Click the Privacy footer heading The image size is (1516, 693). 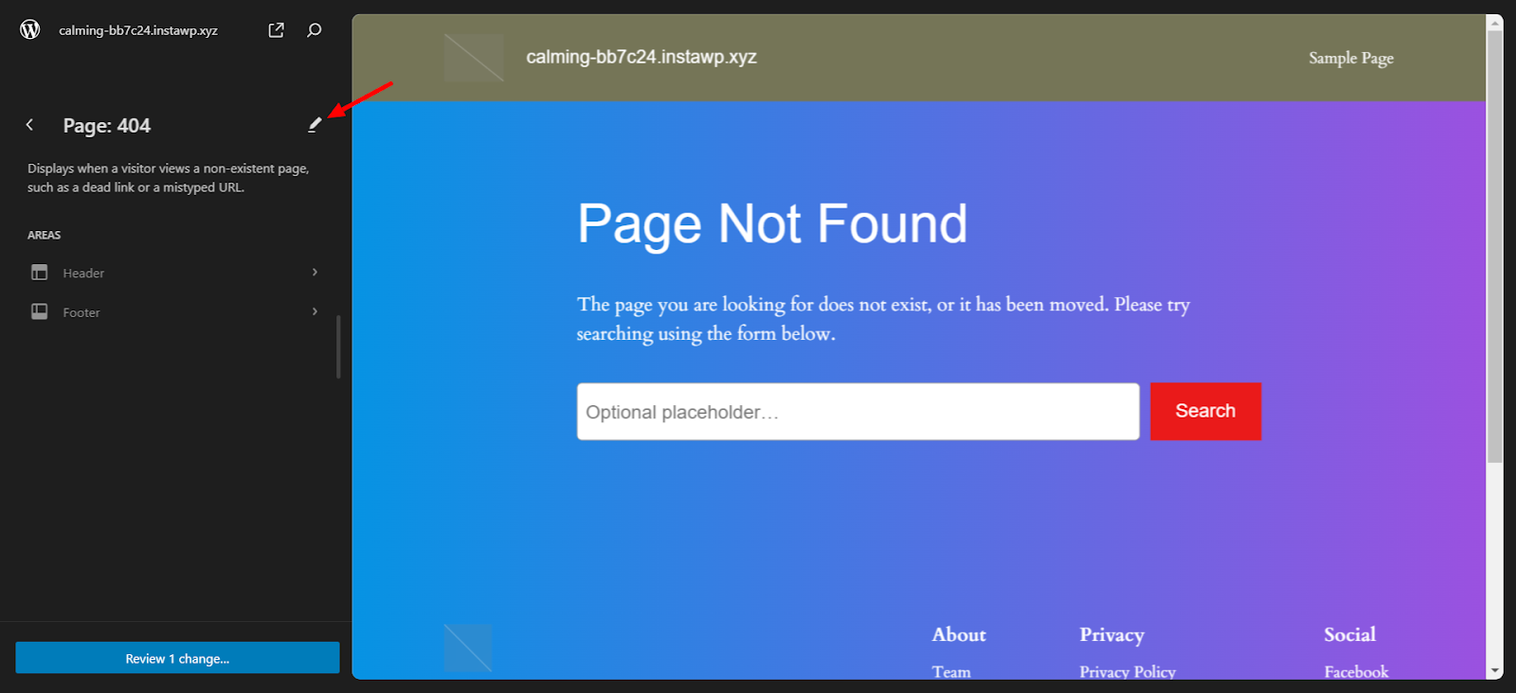[x=1111, y=635]
